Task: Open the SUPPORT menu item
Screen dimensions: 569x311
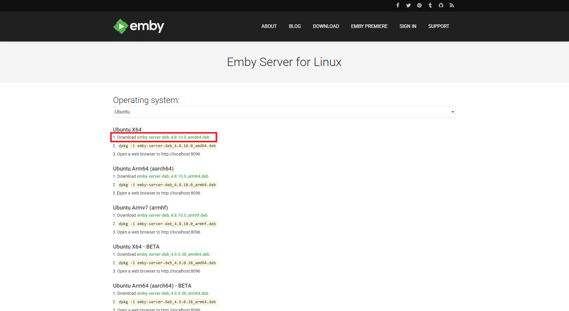Action: (439, 26)
